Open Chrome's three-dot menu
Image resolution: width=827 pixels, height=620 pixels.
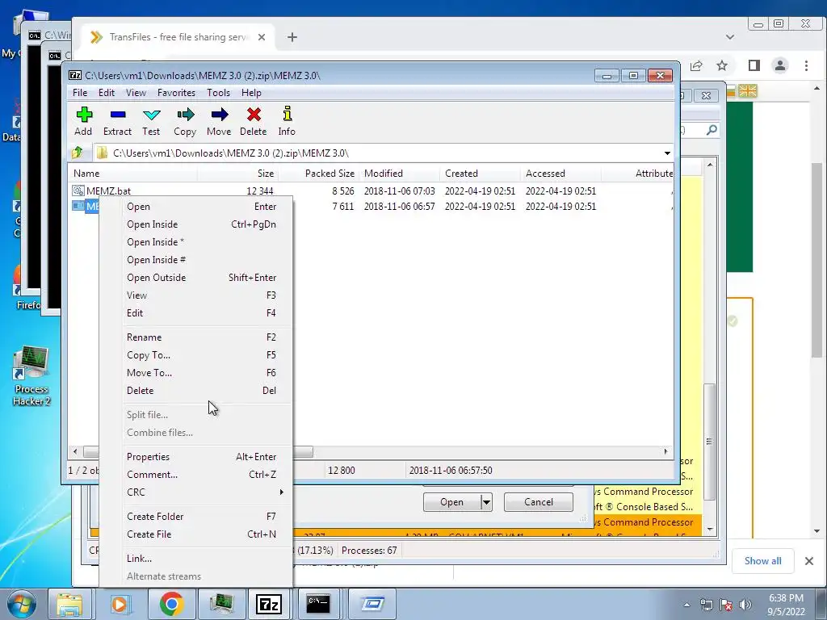pyautogui.click(x=806, y=65)
